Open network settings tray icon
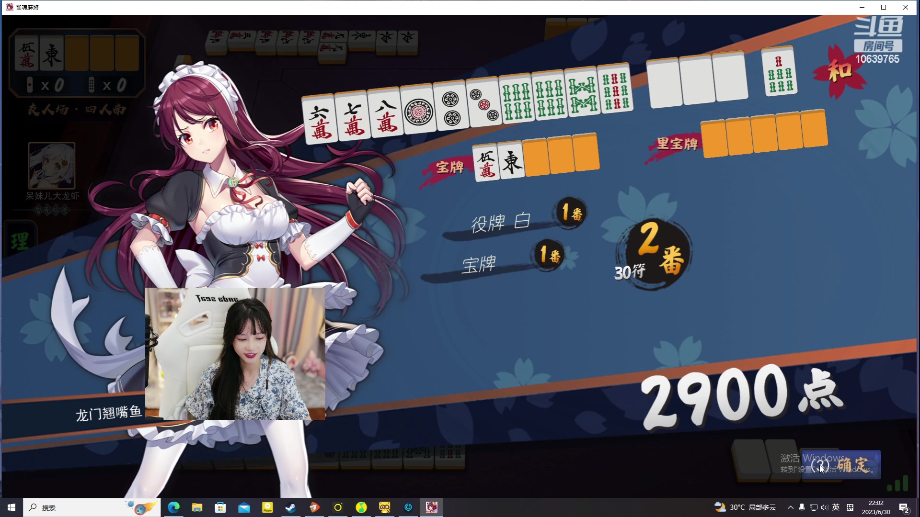This screenshot has height=517, width=920. [814, 507]
